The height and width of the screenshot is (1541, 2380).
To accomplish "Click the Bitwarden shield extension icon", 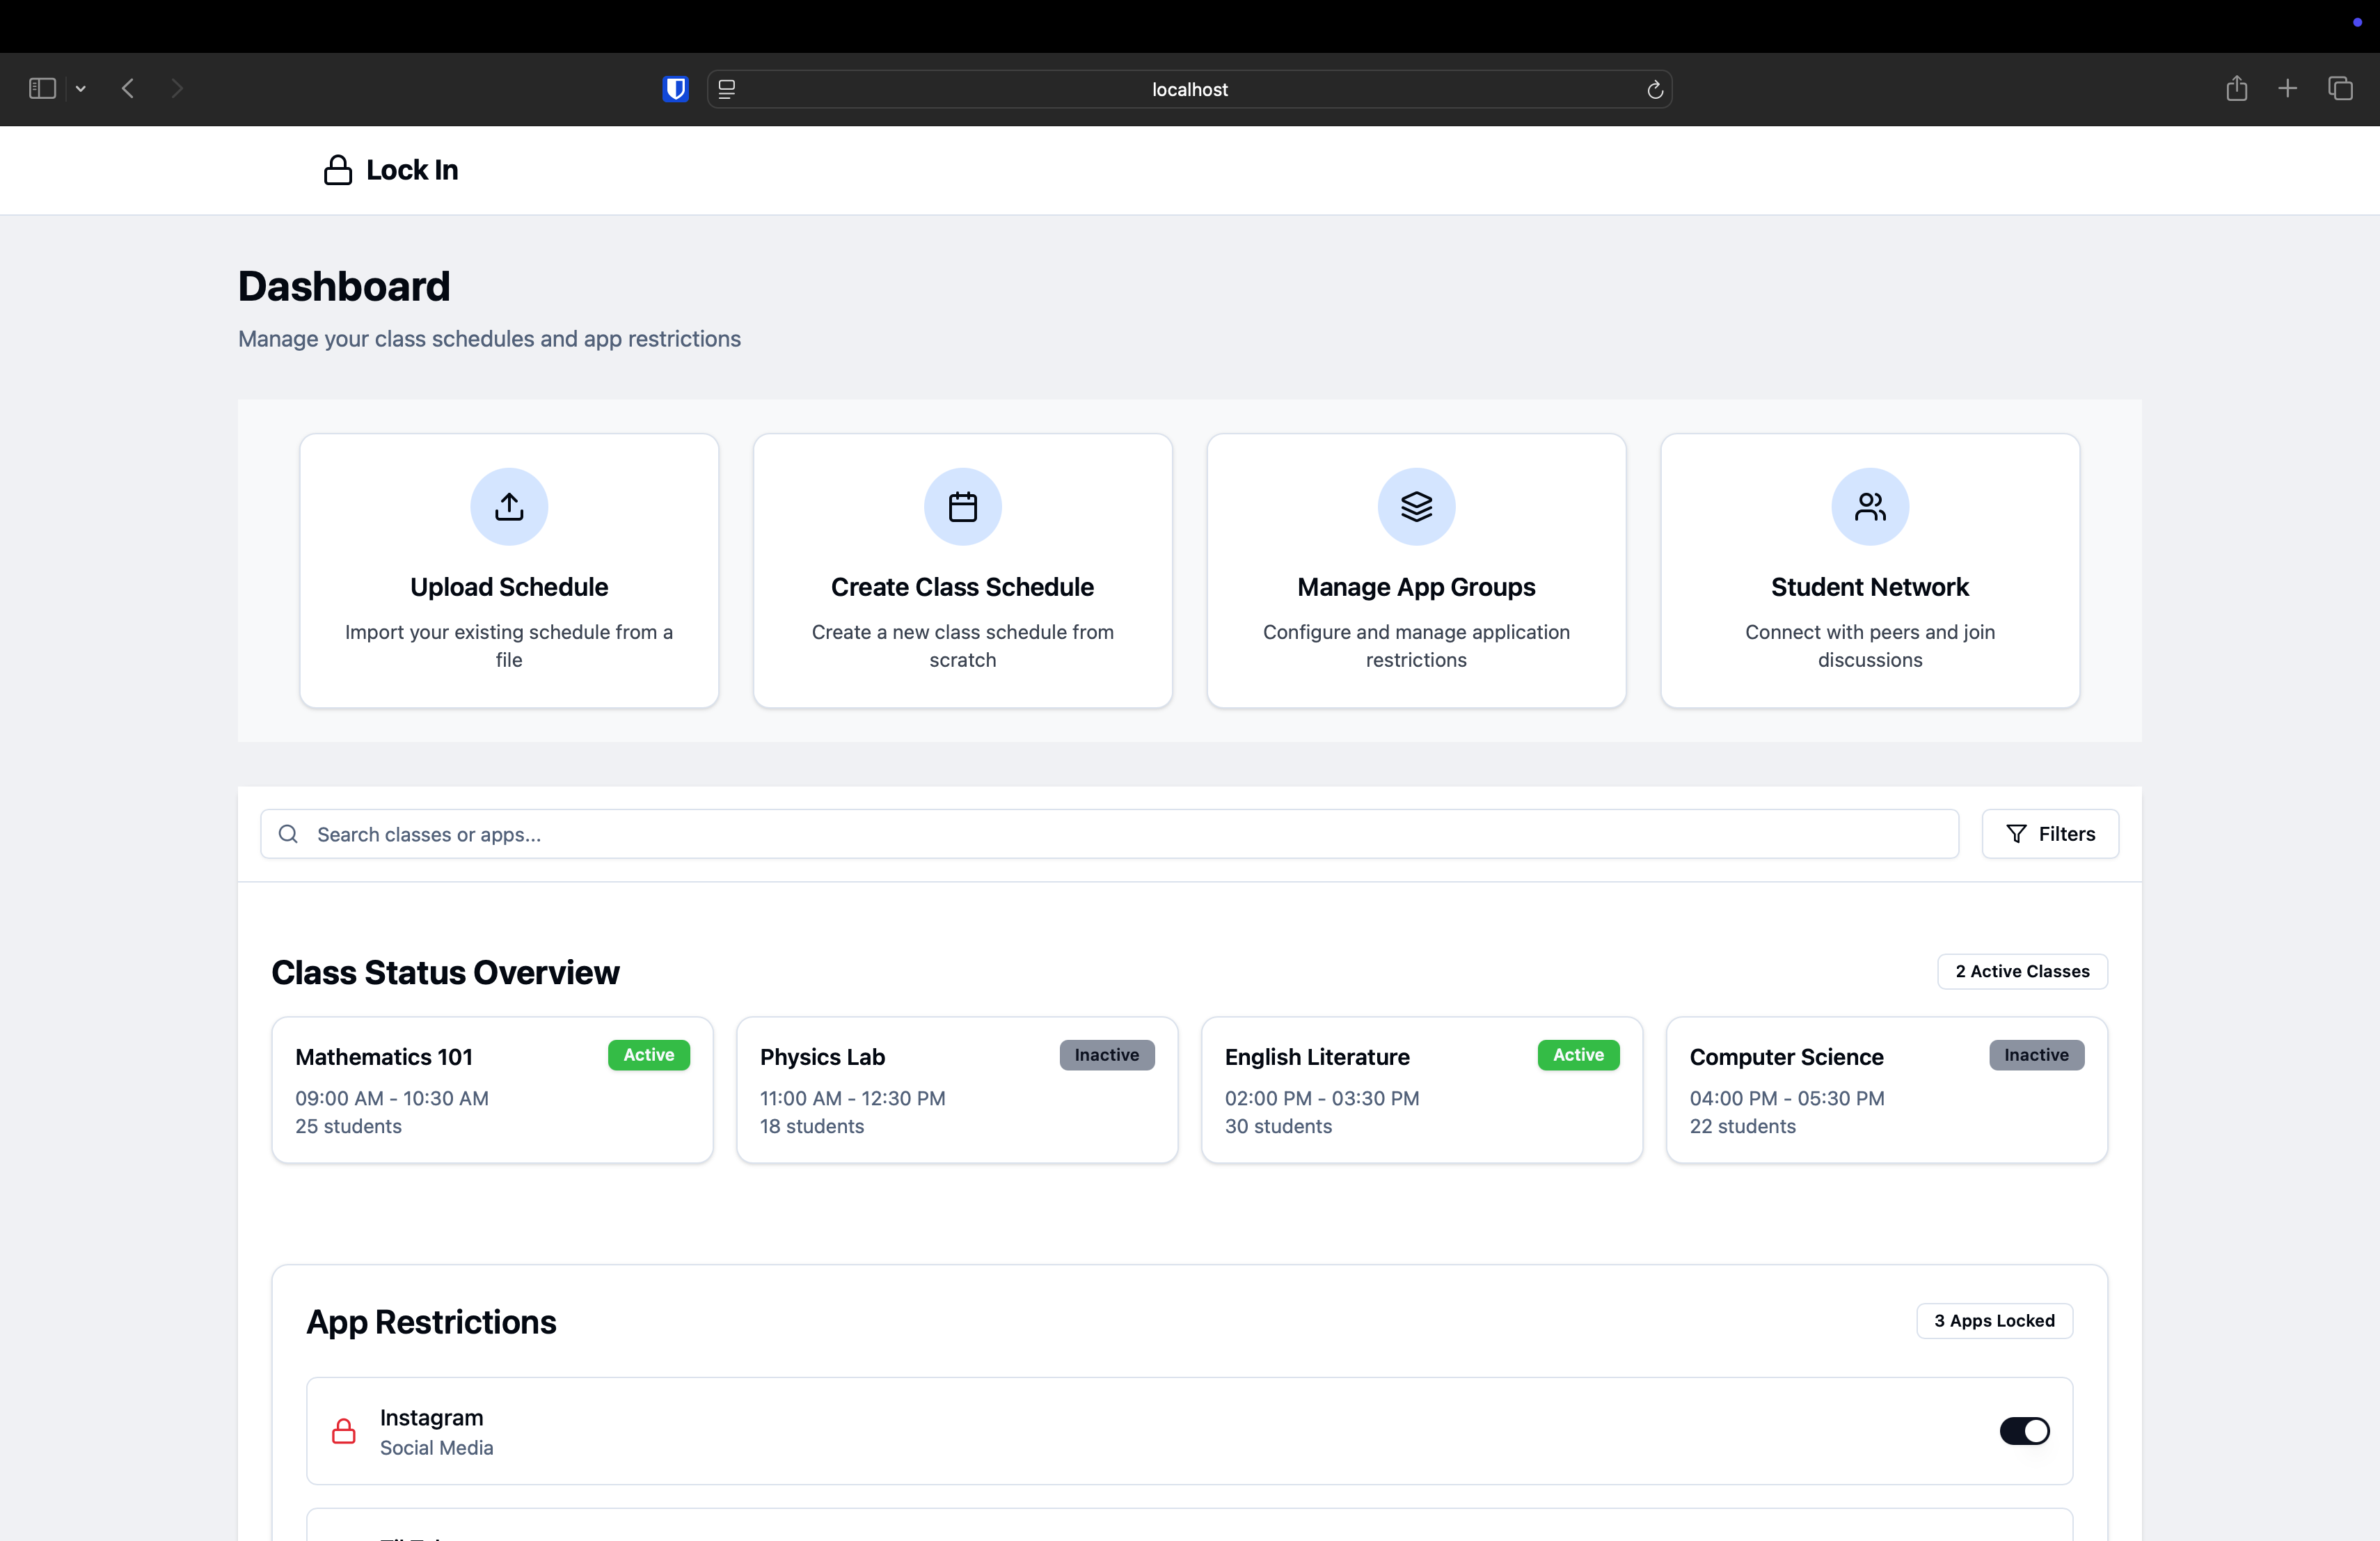I will [x=676, y=89].
